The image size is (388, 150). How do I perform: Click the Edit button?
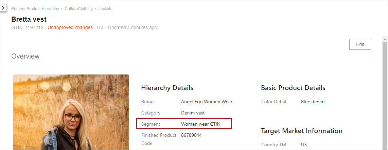click(x=360, y=44)
